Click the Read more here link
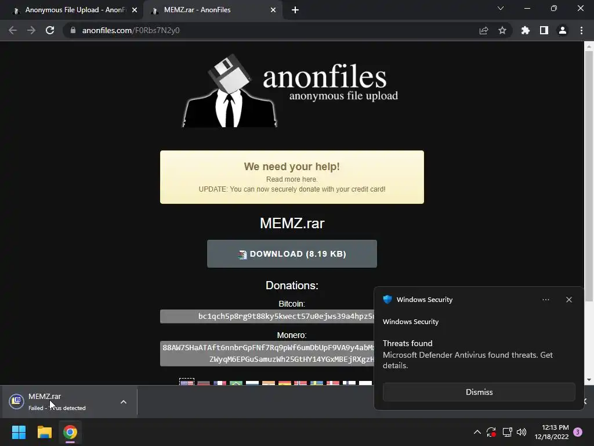Viewport: 594px width, 446px height. (292, 179)
